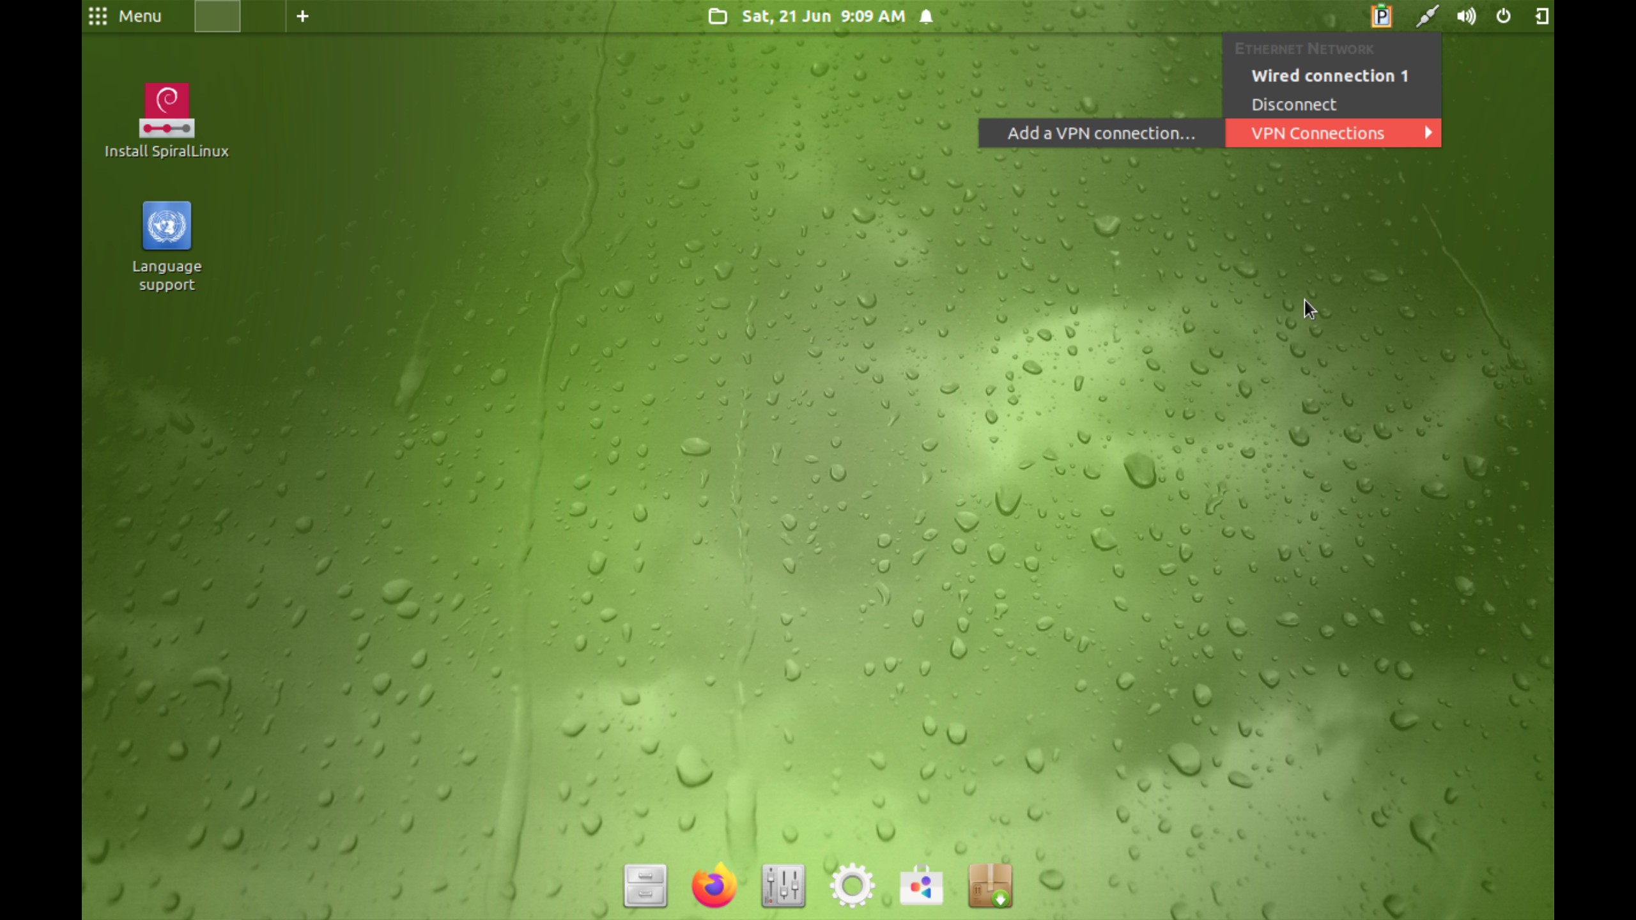Choose Disconnect in network menu

(x=1293, y=104)
